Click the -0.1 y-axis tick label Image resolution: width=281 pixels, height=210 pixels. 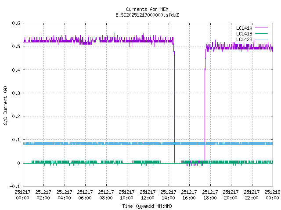[14, 186]
